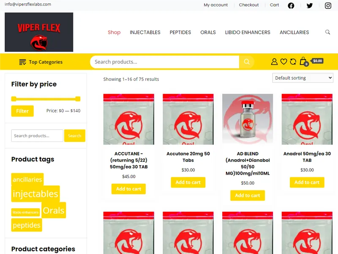338x254 pixels.
Task: Open the wishlist heart icon
Action: point(283,62)
